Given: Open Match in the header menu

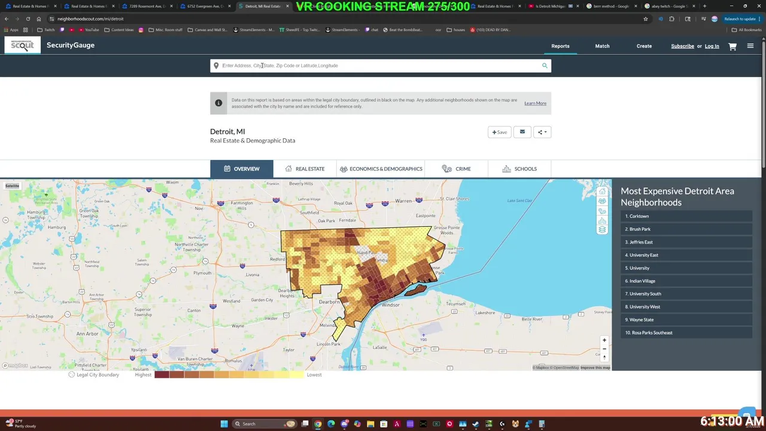Looking at the screenshot, I should pos(602,46).
